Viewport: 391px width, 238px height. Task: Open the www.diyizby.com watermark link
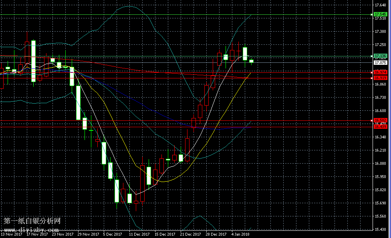click(31, 230)
